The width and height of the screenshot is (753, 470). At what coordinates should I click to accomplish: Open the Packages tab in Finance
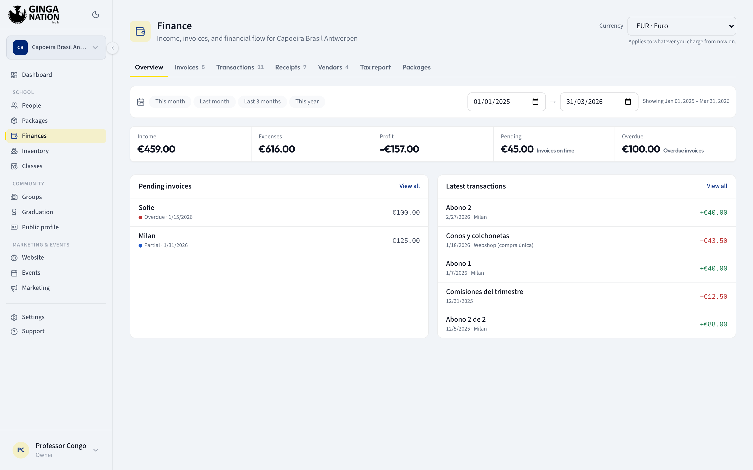click(x=416, y=67)
